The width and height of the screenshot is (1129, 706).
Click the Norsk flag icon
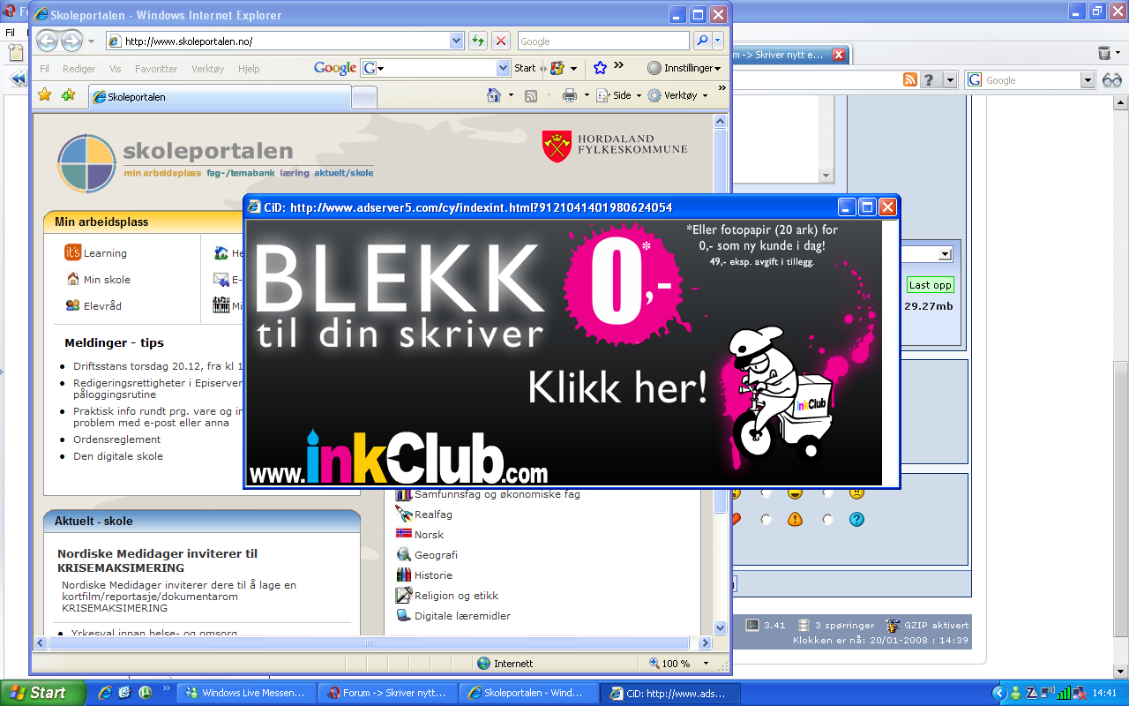[x=404, y=534]
